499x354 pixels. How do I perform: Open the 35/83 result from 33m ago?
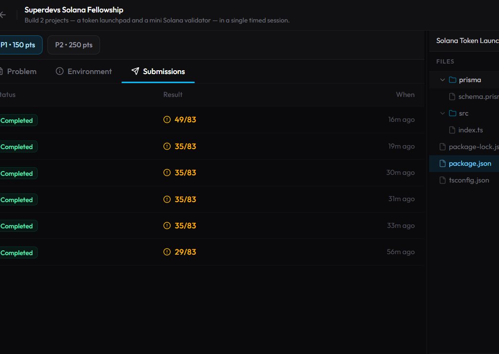coord(185,225)
